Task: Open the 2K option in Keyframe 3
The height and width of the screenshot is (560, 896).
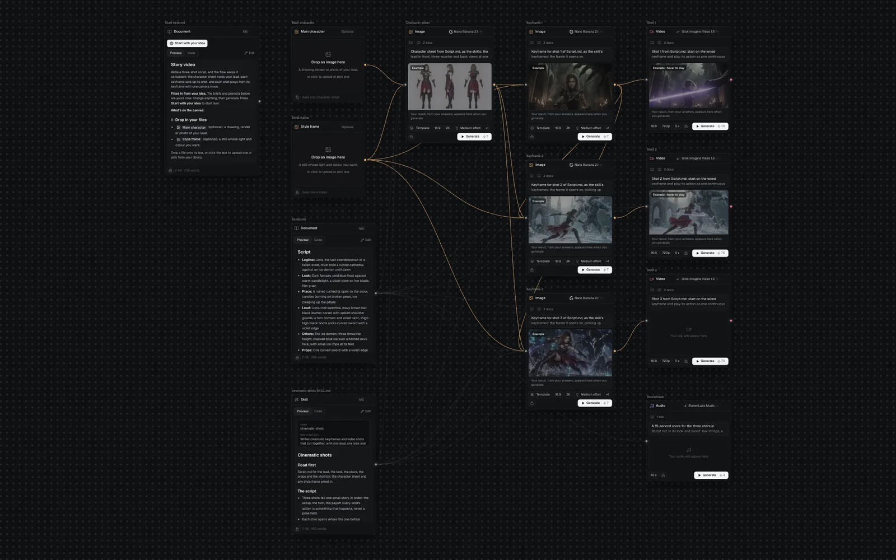Action: coord(568,395)
